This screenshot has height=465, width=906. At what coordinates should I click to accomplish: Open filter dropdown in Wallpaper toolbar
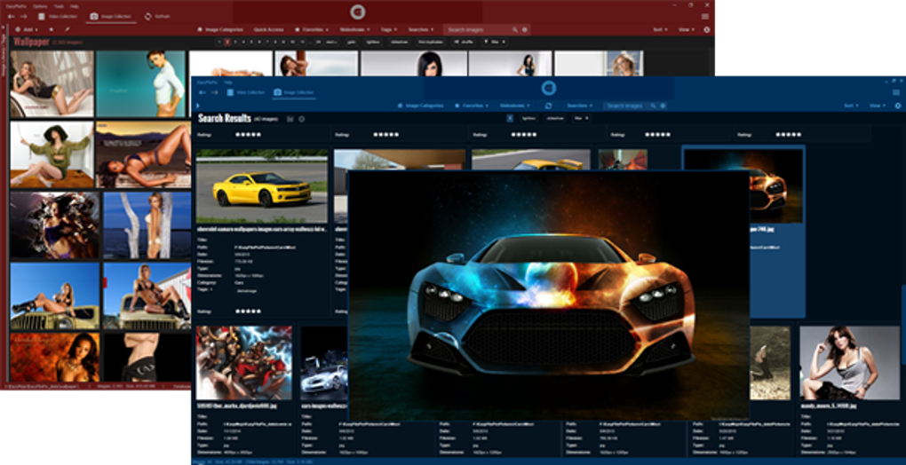coord(495,42)
